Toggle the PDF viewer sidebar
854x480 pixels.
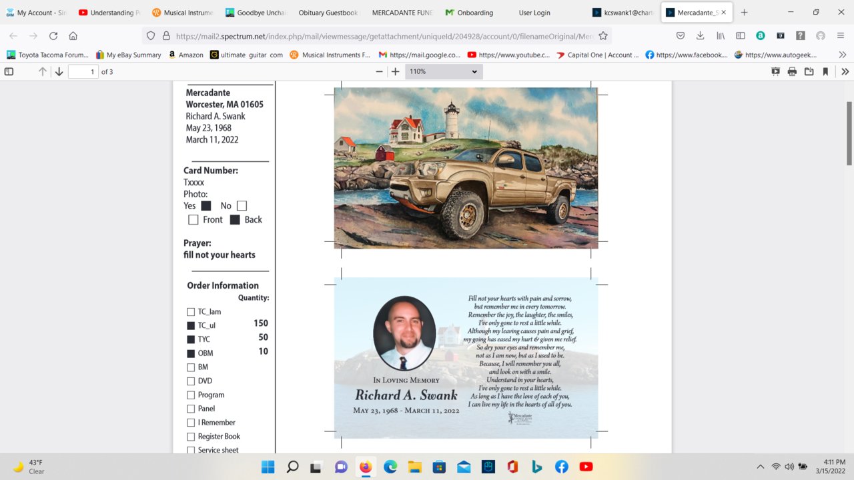(x=9, y=71)
